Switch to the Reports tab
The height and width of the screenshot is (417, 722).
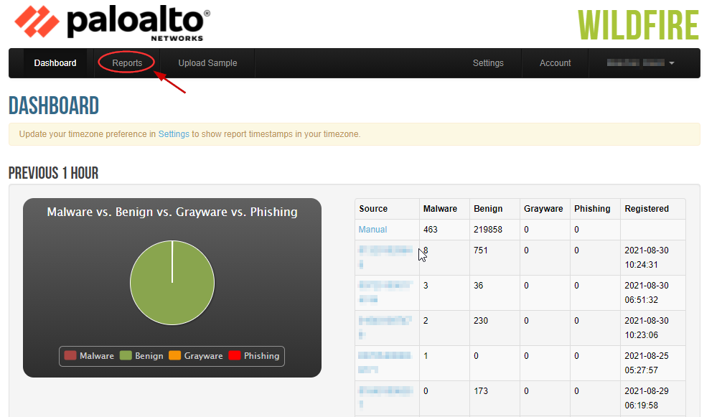[x=127, y=63]
